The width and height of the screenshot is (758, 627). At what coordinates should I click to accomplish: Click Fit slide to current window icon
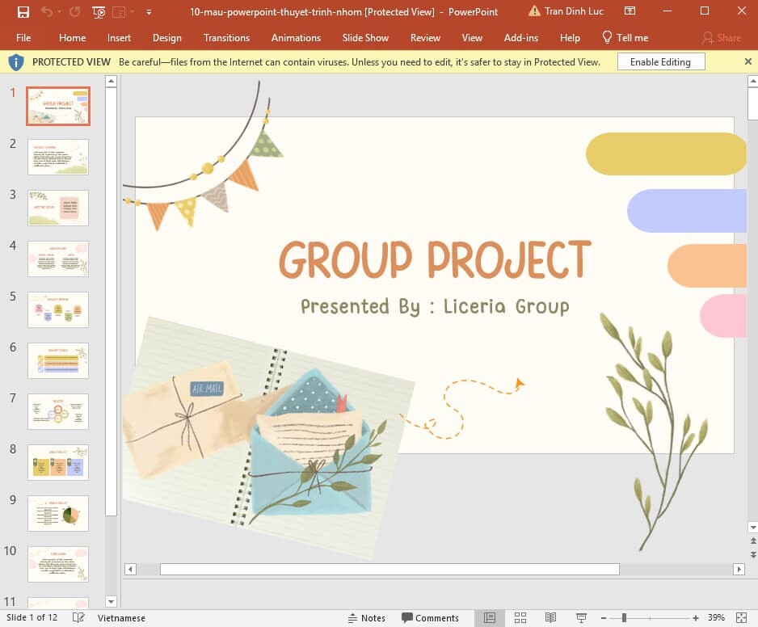point(741,617)
